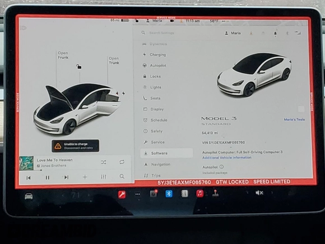The image size is (325, 244).
Task: Increase volume with right arrow by speaker
Action: pyautogui.click(x=272, y=193)
